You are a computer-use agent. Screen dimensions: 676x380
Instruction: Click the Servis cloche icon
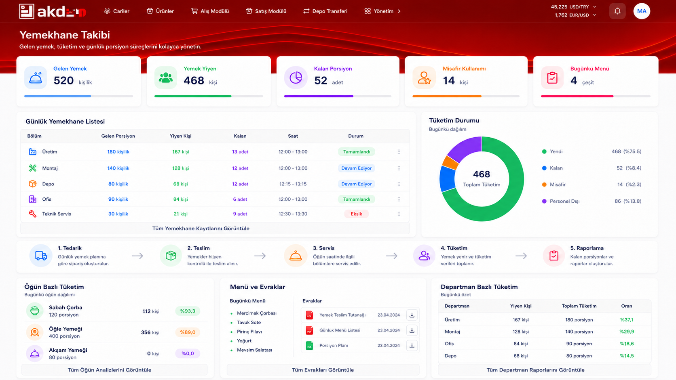pyautogui.click(x=296, y=256)
